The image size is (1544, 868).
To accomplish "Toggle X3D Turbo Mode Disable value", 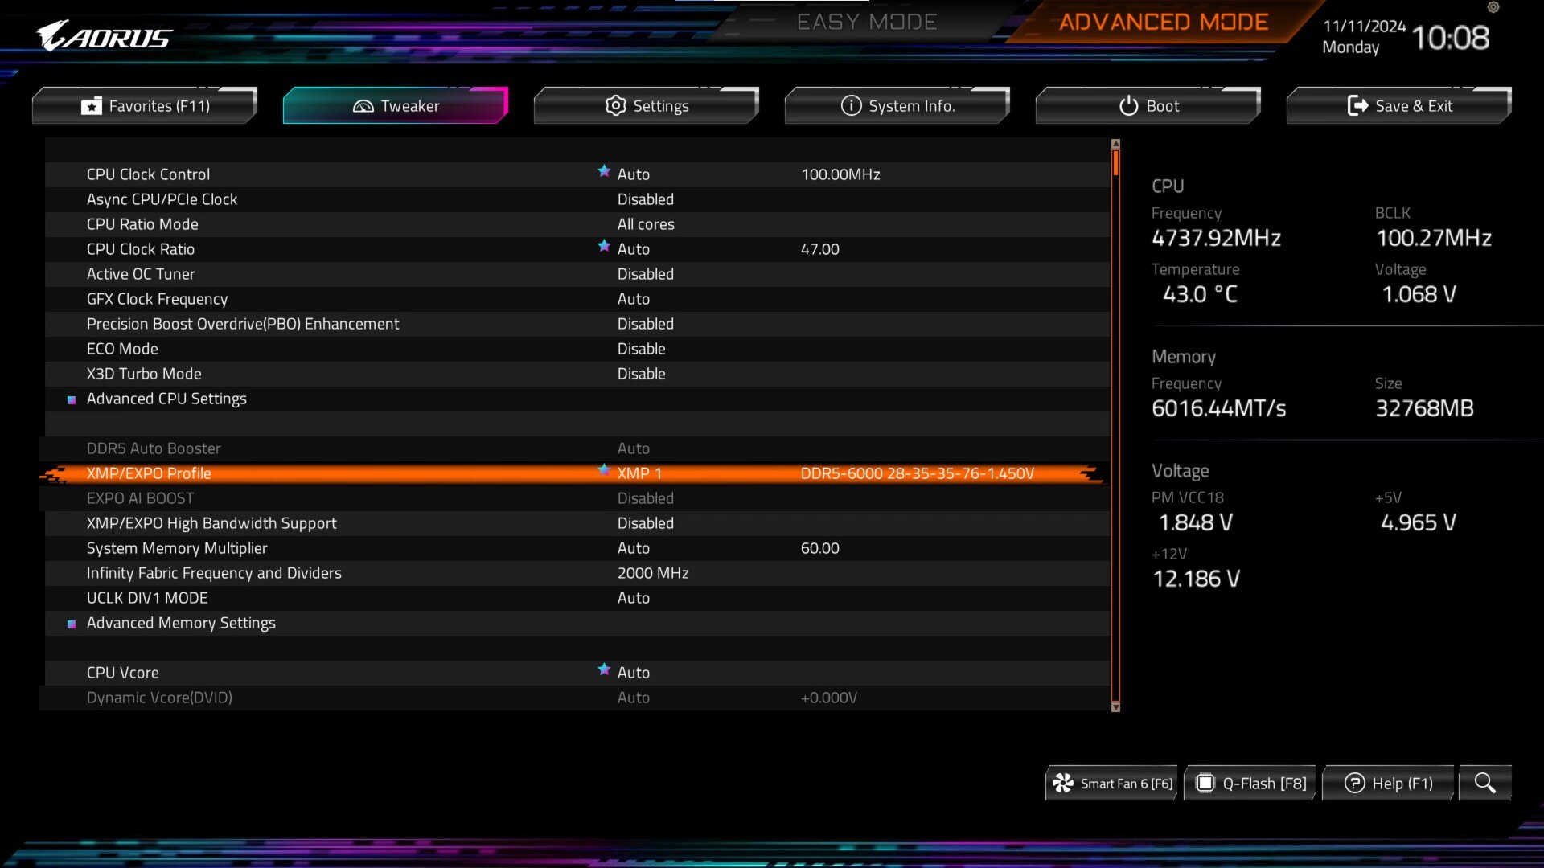I will tap(641, 374).
